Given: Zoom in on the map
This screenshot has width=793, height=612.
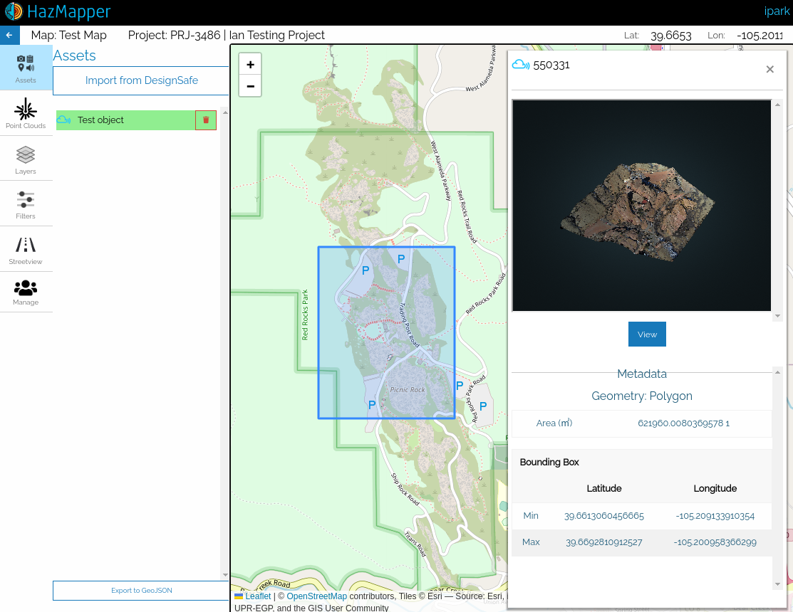Looking at the screenshot, I should point(250,64).
